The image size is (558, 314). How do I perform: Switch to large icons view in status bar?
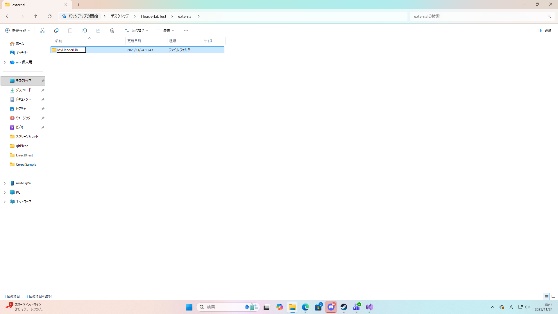pos(553,297)
